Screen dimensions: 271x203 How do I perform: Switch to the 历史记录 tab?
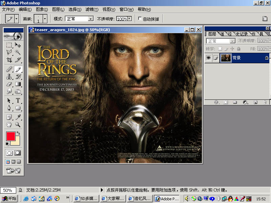(x=242, y=34)
